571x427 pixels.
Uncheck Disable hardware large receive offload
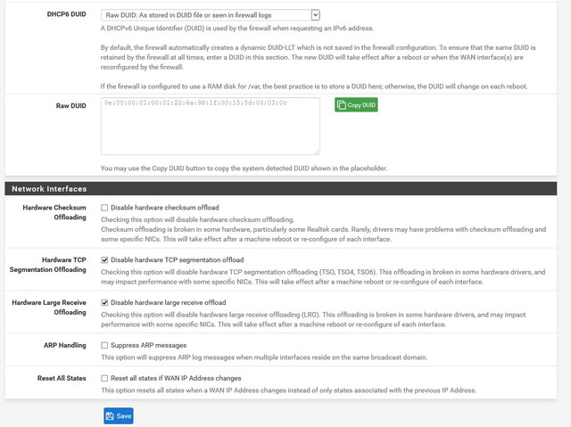[x=104, y=302]
